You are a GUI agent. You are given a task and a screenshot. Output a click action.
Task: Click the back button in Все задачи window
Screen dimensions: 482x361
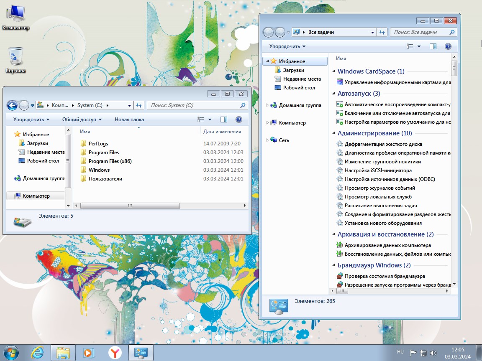[x=268, y=32]
